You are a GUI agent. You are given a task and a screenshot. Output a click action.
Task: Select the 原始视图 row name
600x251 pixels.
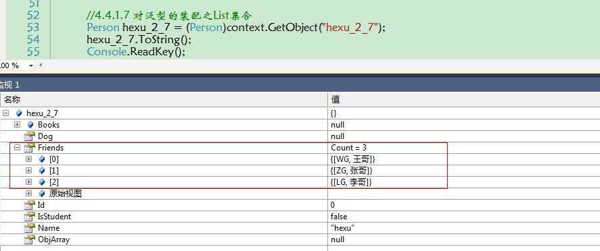click(x=66, y=194)
